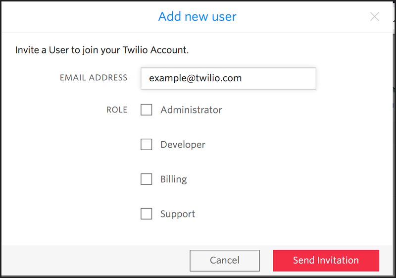Tick the Billing role checkbox
The width and height of the screenshot is (396, 278).
146,179
